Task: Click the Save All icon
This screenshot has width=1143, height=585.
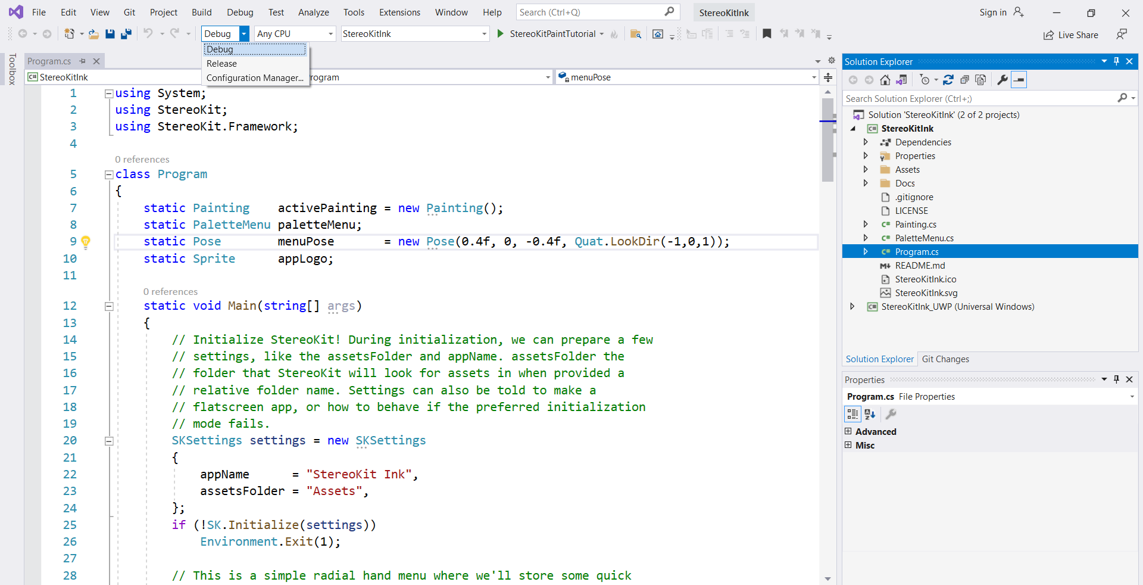Action: (x=126, y=34)
